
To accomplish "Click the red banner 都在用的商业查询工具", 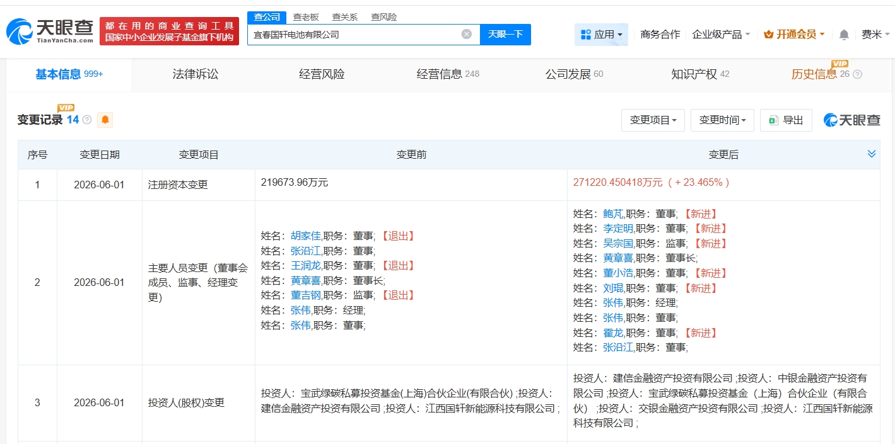I will click(169, 31).
